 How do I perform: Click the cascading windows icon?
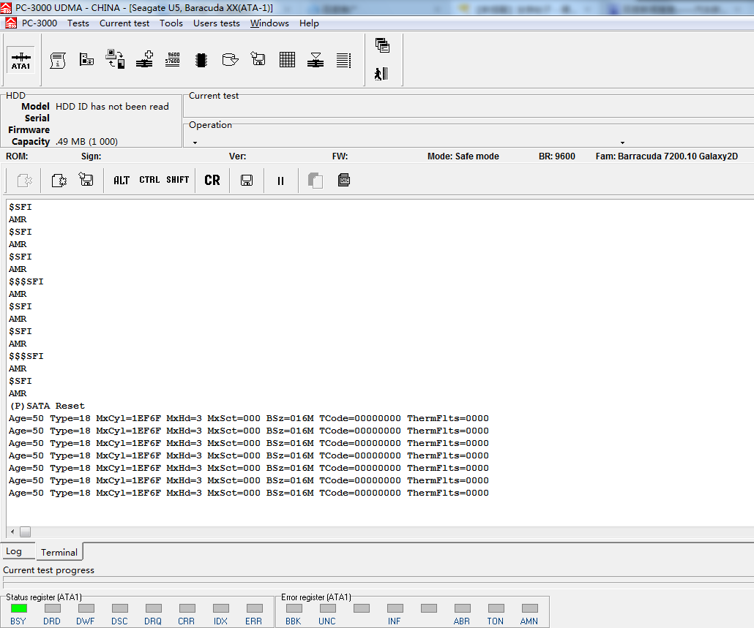[382, 45]
